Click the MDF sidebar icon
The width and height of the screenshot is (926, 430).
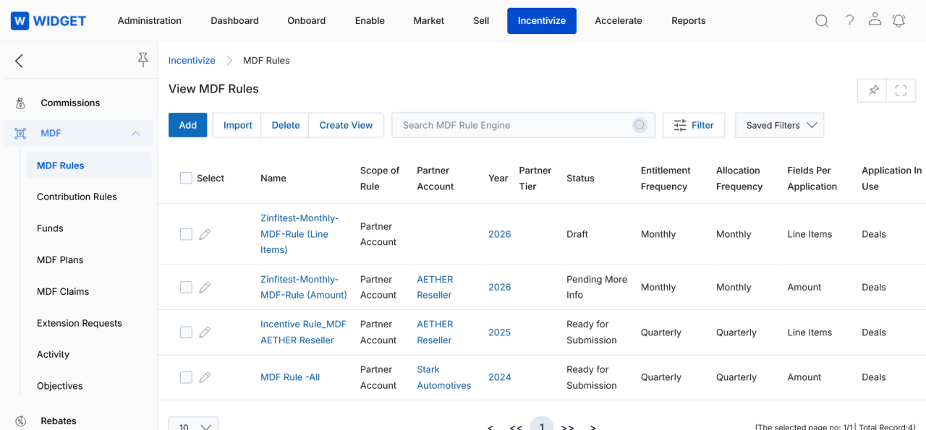pyautogui.click(x=20, y=134)
